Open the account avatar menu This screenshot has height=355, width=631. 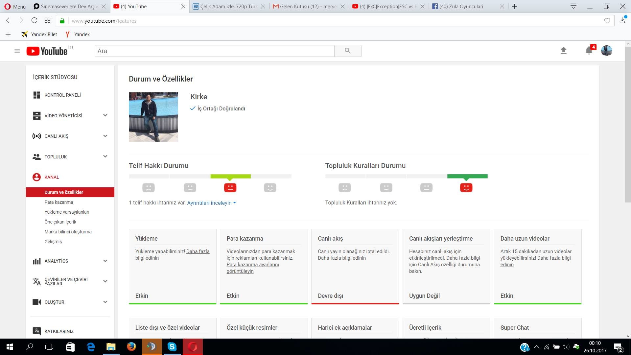pos(606,51)
